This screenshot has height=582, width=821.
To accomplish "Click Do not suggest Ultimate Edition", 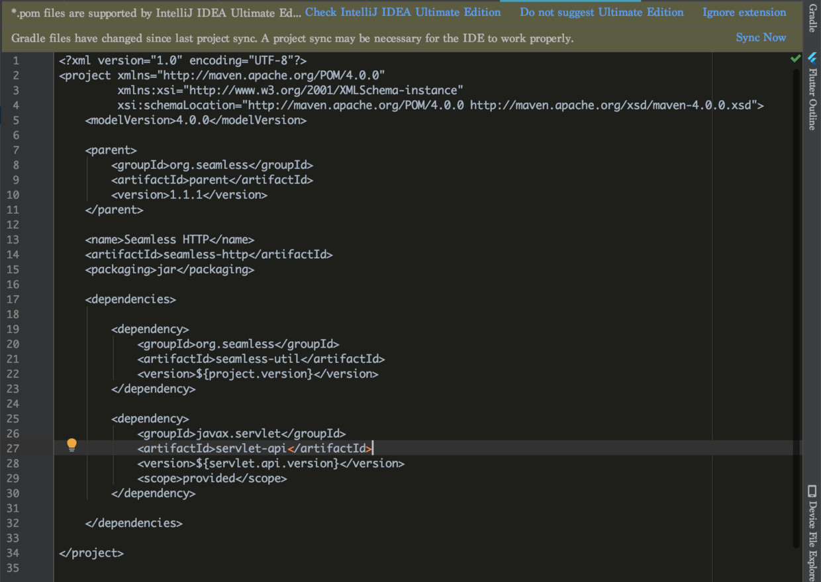I will click(x=601, y=12).
